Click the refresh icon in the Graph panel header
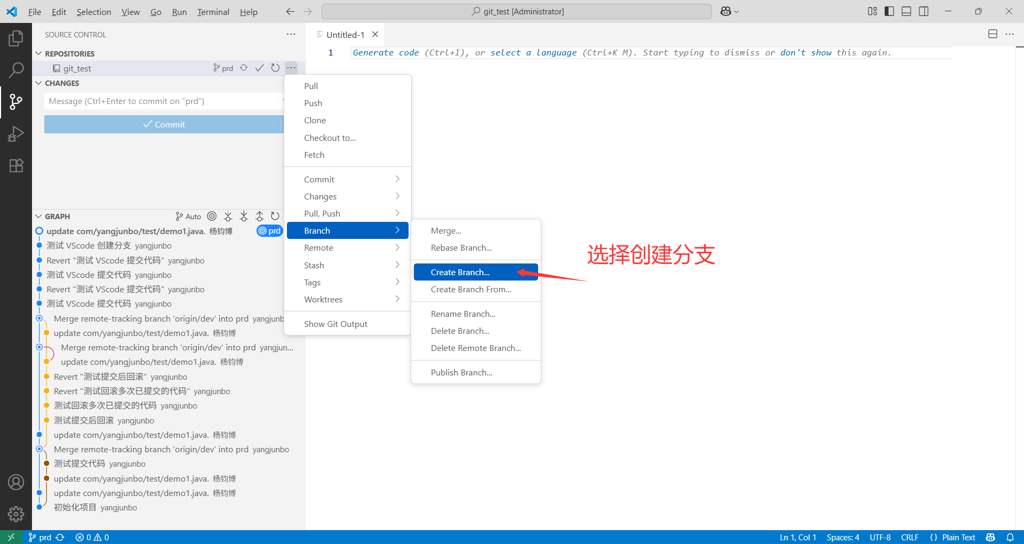 click(x=275, y=216)
